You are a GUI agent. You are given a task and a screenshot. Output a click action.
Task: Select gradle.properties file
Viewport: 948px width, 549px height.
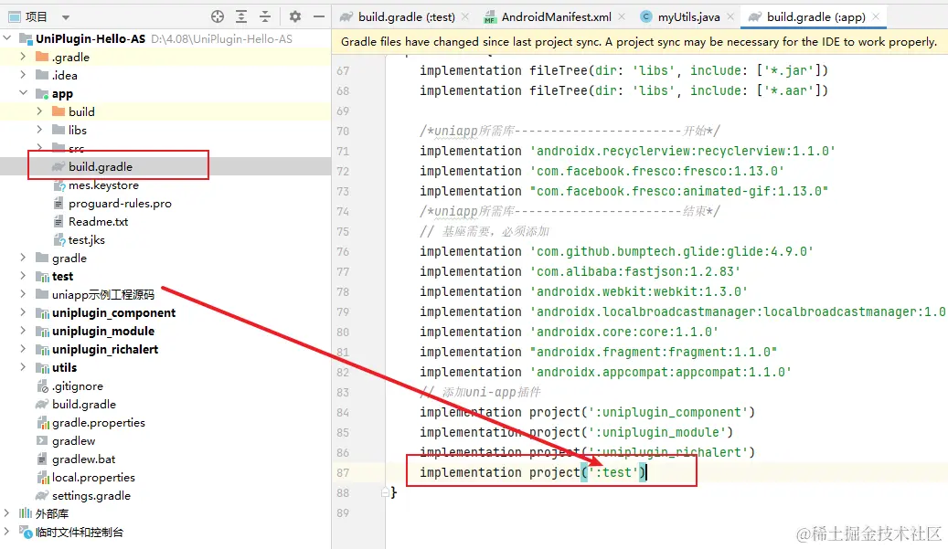(98, 422)
